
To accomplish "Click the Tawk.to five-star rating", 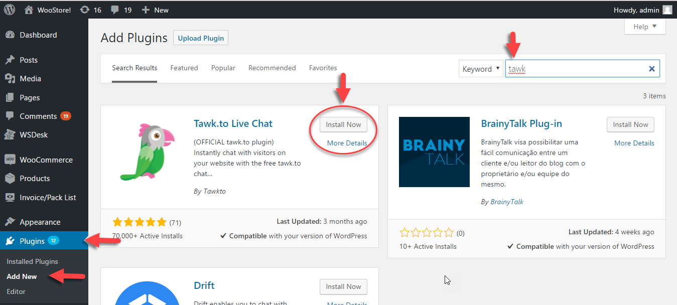I will [140, 222].
